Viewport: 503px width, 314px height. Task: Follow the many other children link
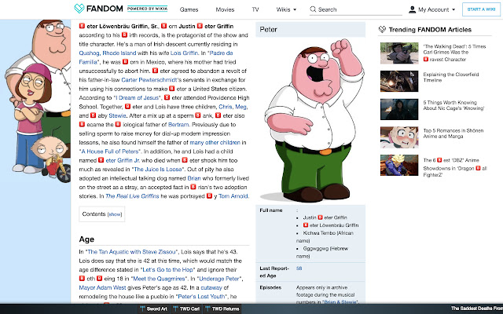[215, 143]
